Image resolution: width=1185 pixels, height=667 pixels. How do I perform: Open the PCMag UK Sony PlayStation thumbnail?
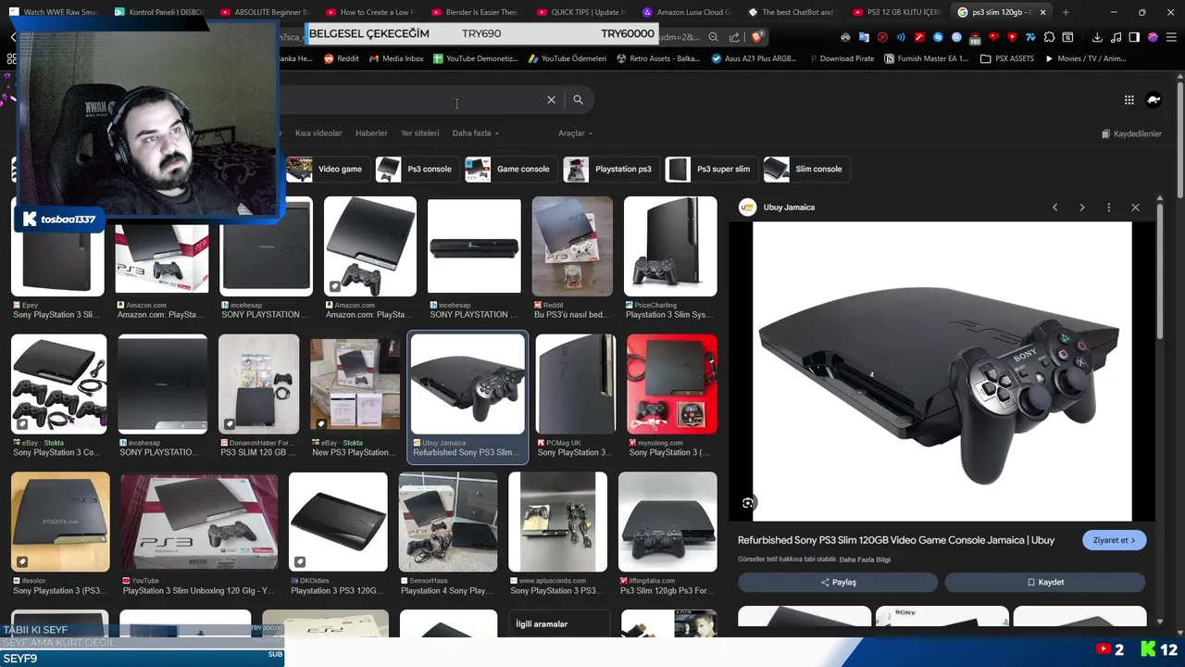point(575,384)
